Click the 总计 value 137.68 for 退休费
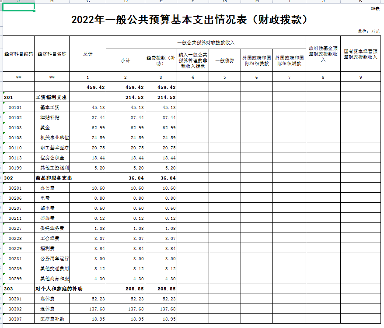 point(87,309)
